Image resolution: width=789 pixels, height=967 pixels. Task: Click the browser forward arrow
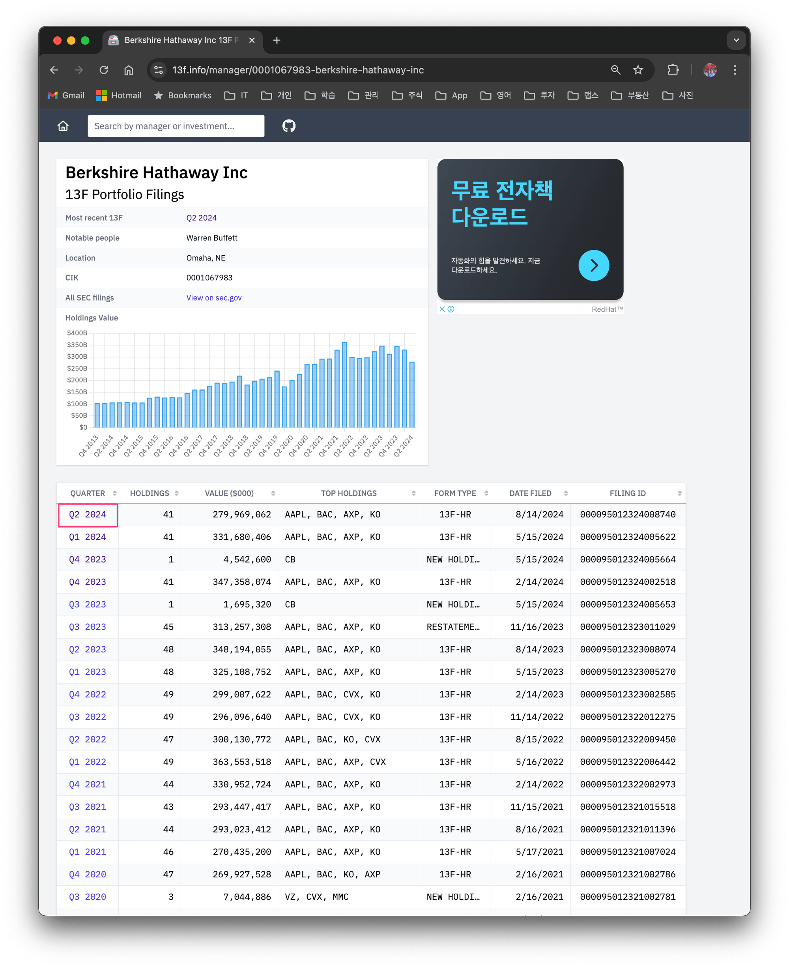pyautogui.click(x=79, y=70)
